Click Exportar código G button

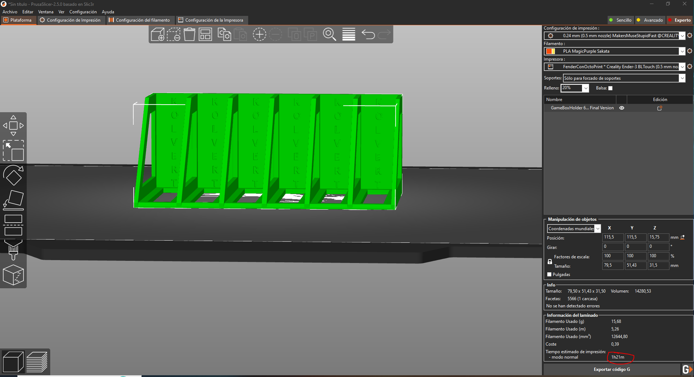(x=612, y=369)
